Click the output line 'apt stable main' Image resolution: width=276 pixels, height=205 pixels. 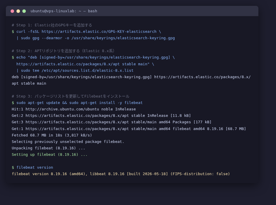[29, 83]
